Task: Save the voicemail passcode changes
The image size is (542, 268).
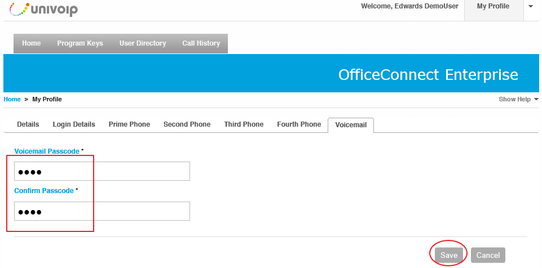Action: (449, 255)
